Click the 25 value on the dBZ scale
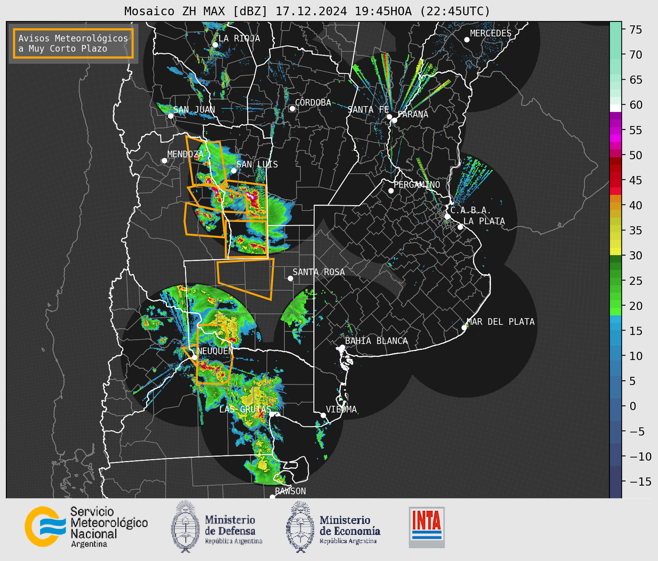The height and width of the screenshot is (561, 658). click(635, 280)
